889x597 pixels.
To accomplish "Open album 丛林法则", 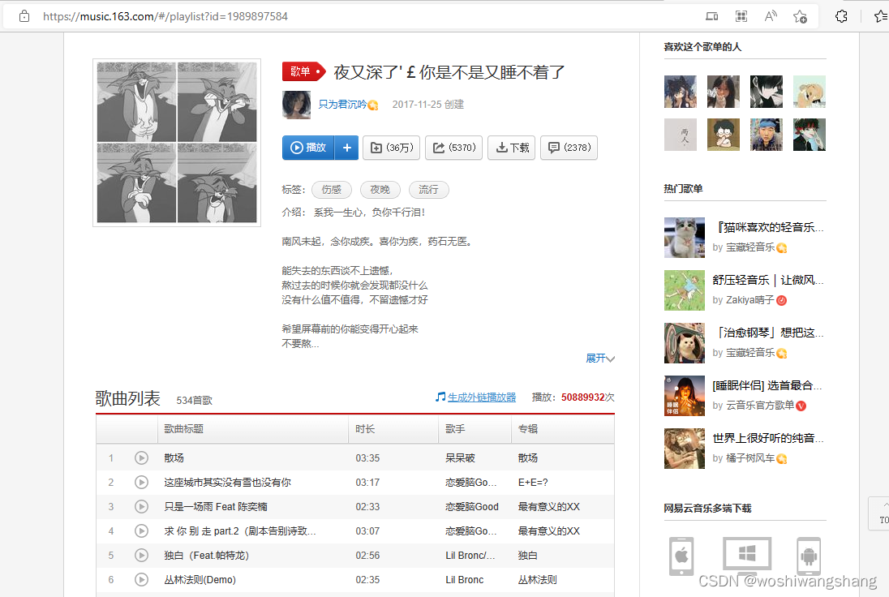I will pos(538,580).
